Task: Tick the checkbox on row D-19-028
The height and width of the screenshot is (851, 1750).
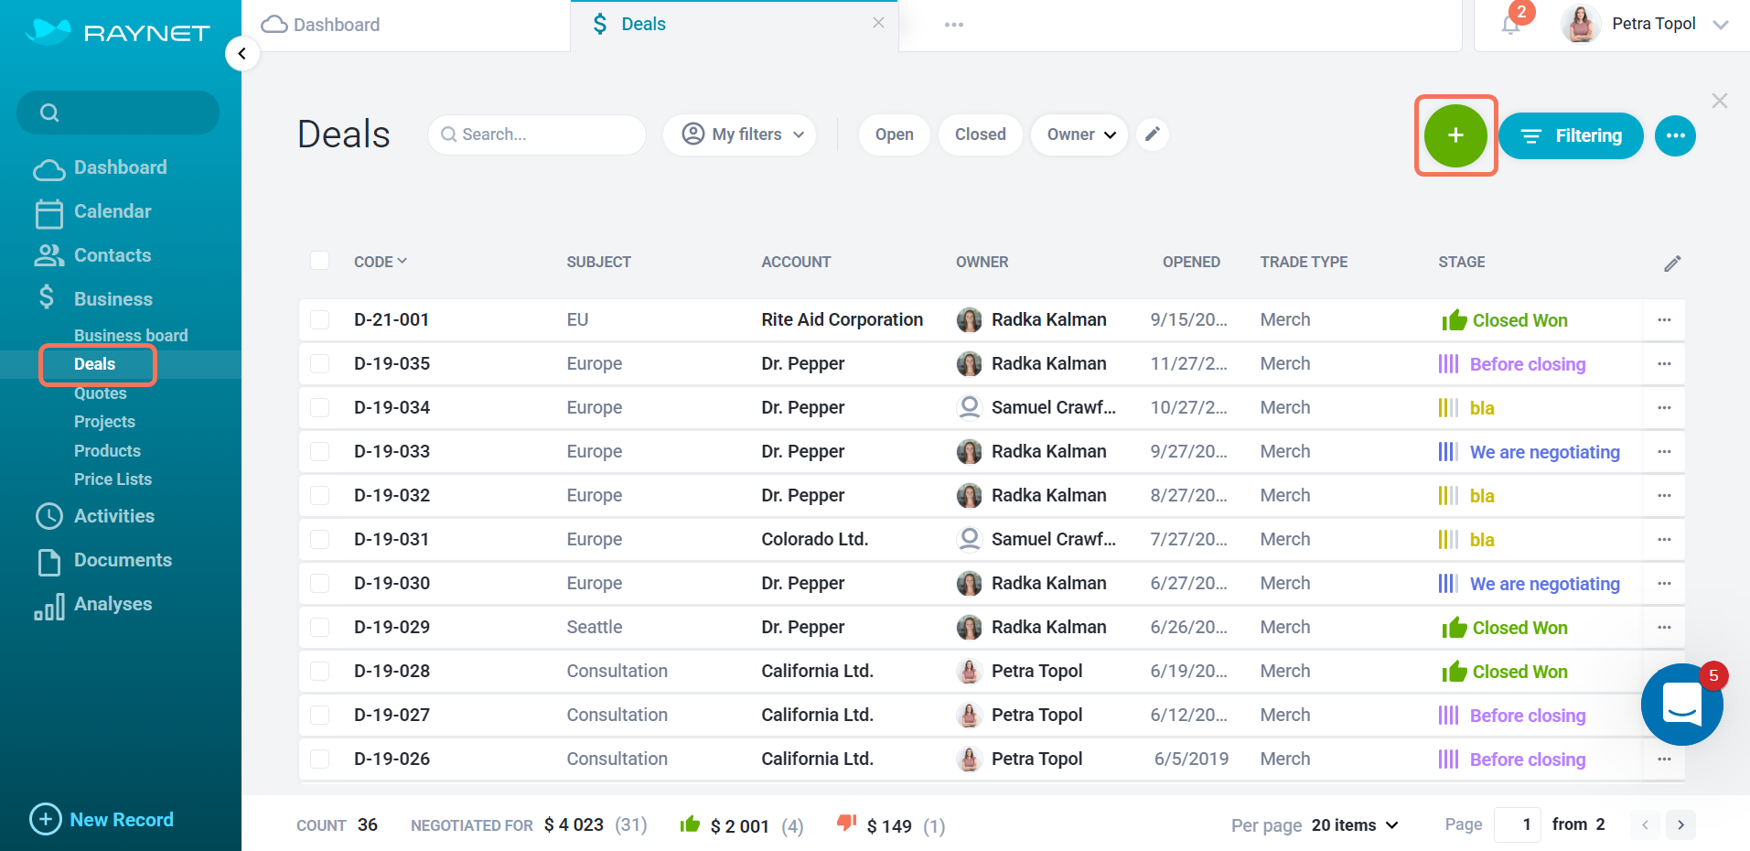Action: (319, 670)
